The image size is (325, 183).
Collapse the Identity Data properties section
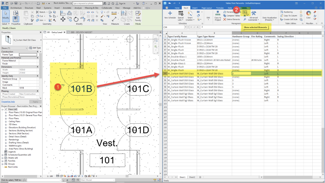[38, 76]
